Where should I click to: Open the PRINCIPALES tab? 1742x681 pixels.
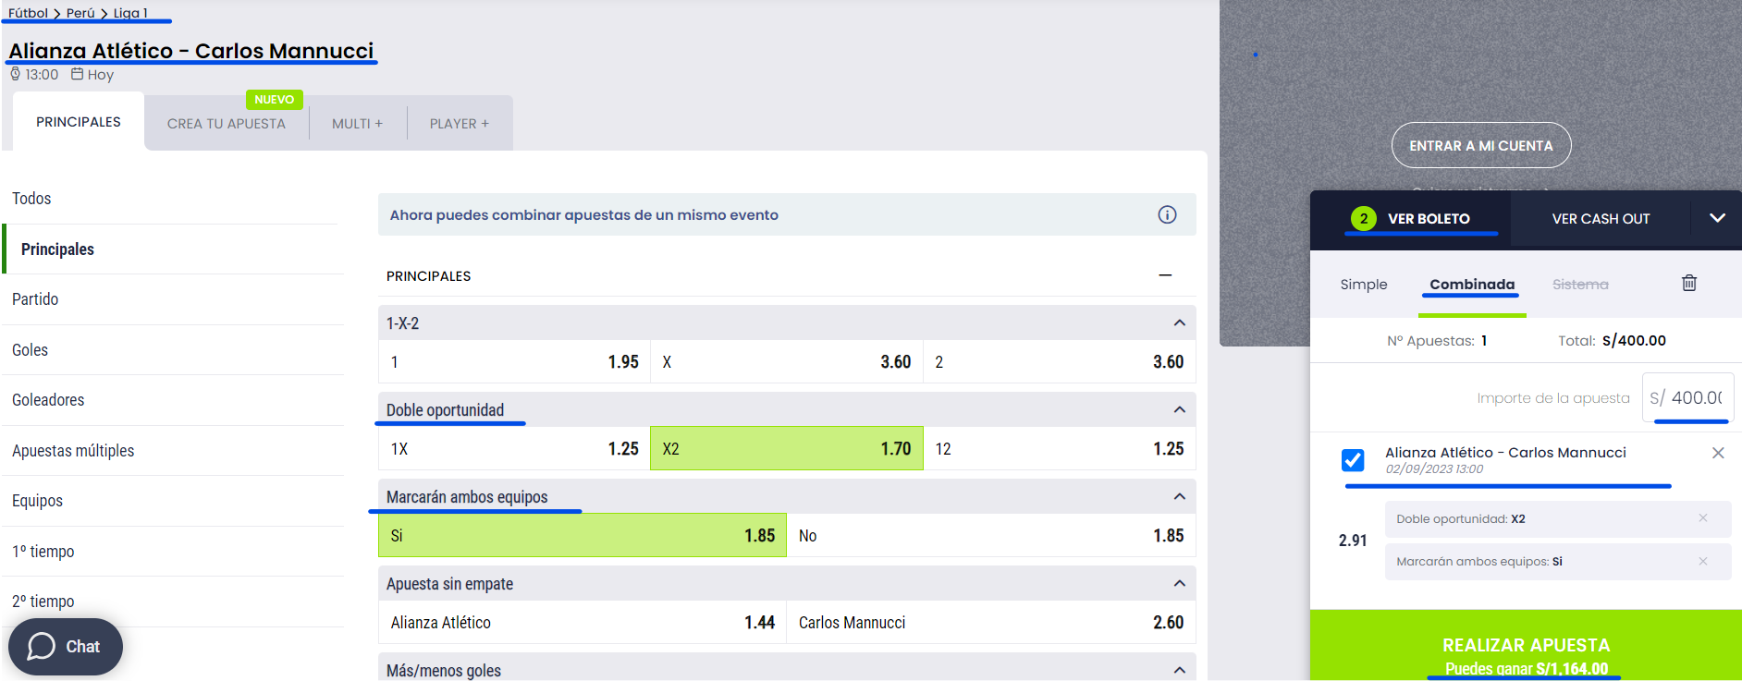(x=79, y=122)
